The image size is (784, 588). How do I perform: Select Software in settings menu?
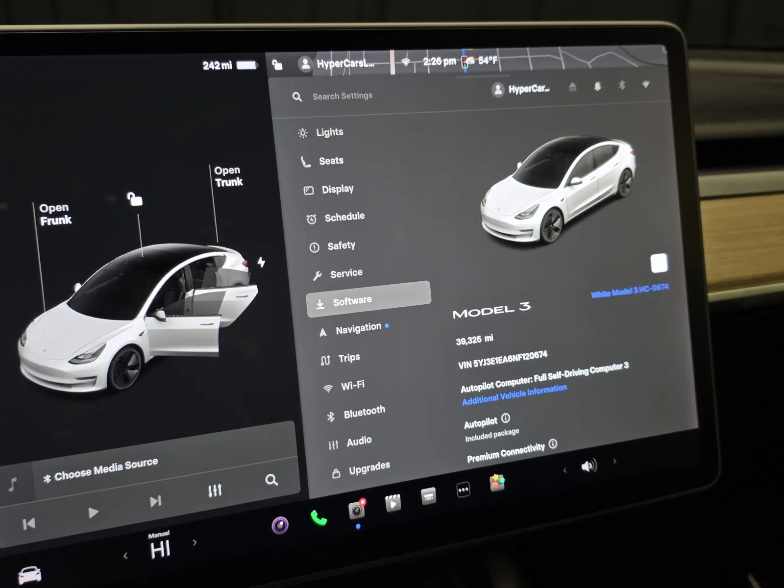point(368,300)
